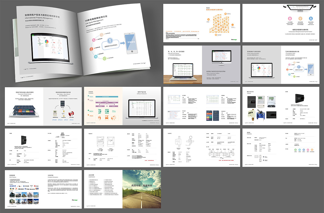Click the text 'Leasing Space Management and Payment System'
Screen dimensions: 324x213
pos(300,32)
